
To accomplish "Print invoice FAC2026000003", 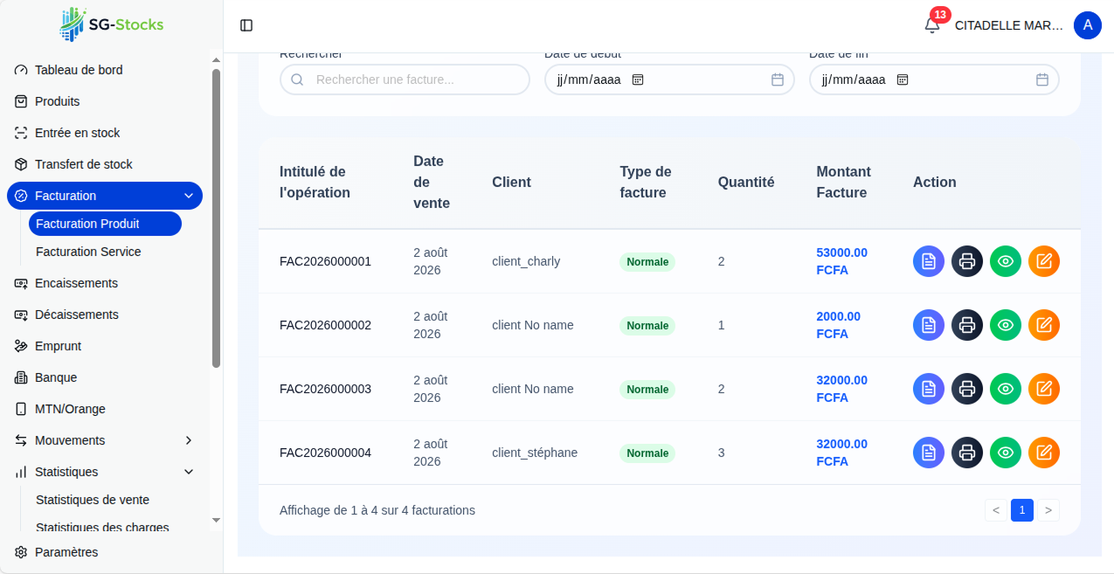I will 967,389.
